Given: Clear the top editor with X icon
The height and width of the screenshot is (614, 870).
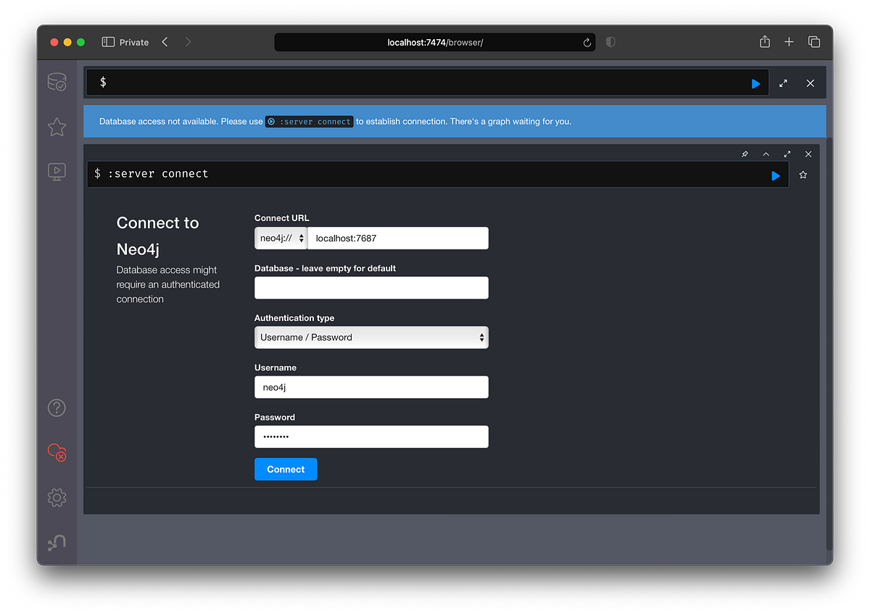Looking at the screenshot, I should [x=810, y=83].
